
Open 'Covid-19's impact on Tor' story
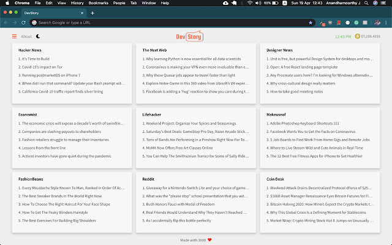click(x=40, y=67)
